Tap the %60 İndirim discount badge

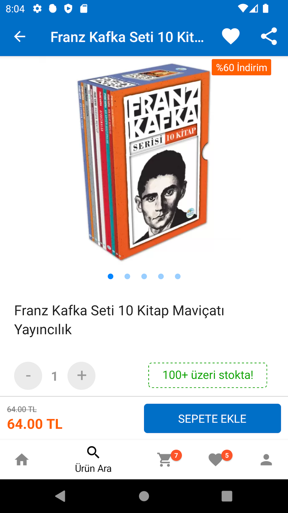pyautogui.click(x=241, y=67)
